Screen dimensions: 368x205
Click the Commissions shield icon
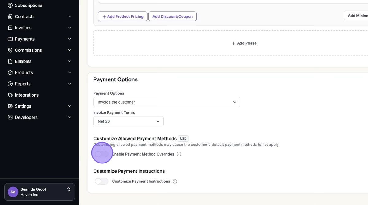[x=10, y=50]
